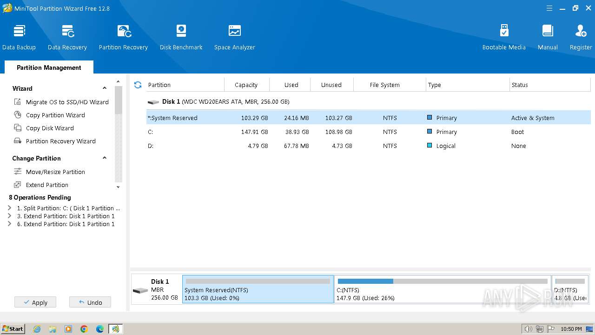Viewport: 595px width, 335px height.
Task: Open the Action Center flag icon
Action: (550, 329)
